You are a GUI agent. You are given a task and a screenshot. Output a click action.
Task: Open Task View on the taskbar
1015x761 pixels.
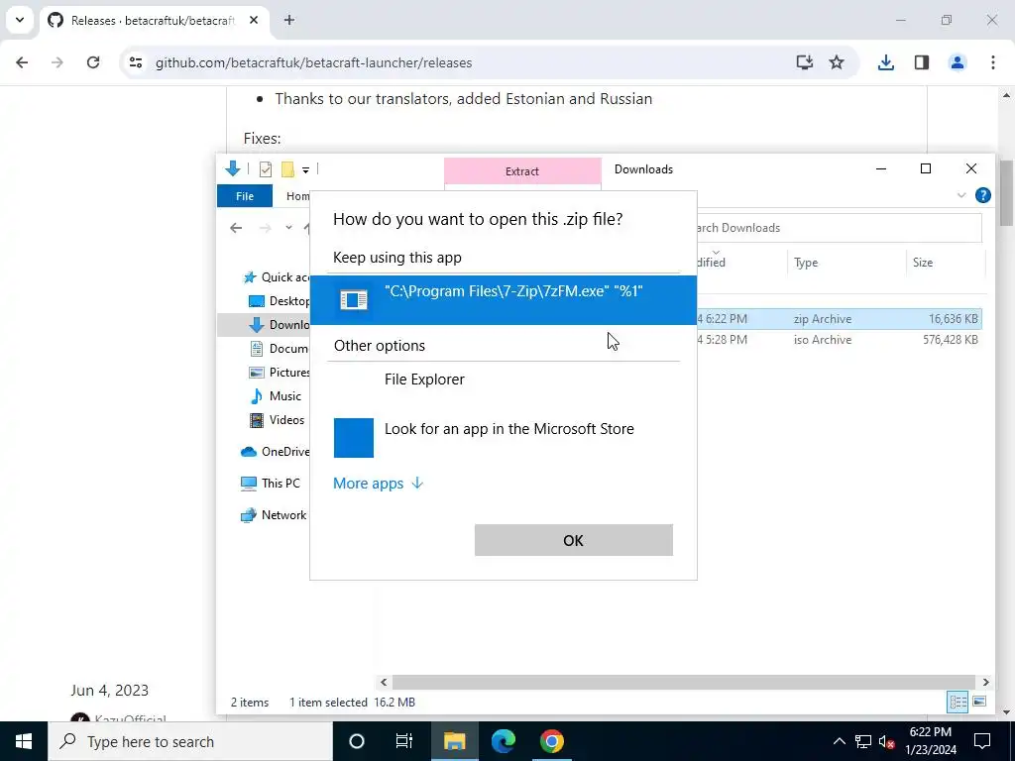click(404, 741)
